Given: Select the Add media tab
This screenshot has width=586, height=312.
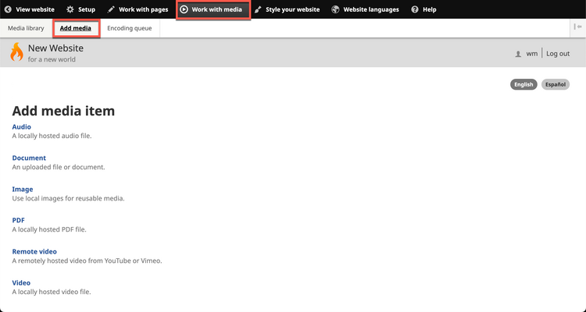Looking at the screenshot, I should pos(76,28).
